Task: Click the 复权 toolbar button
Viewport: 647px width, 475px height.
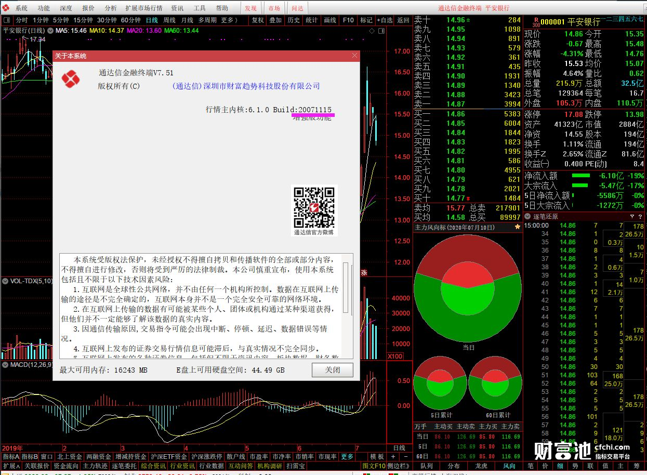Action: coord(258,20)
